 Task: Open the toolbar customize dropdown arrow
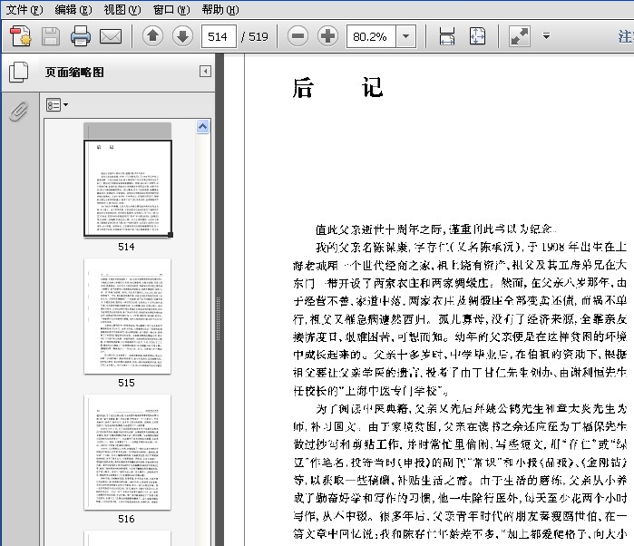(546, 36)
